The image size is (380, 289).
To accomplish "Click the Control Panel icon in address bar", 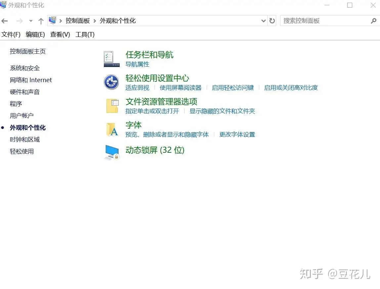I will coord(52,20).
